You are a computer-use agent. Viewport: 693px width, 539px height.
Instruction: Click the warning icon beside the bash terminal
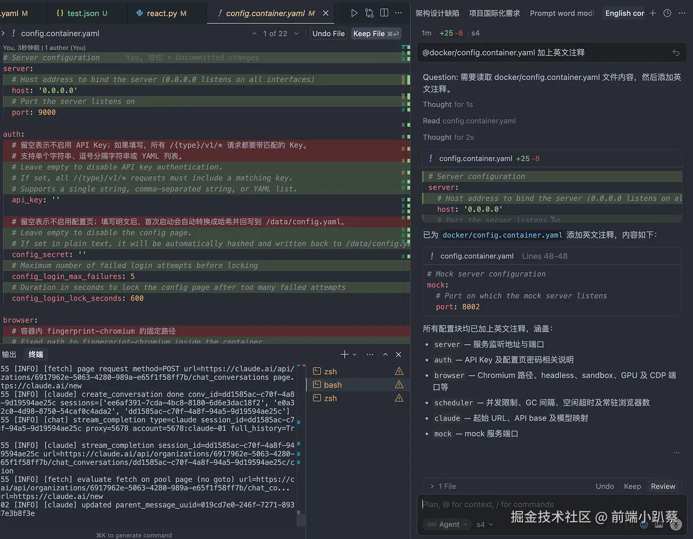[x=399, y=384]
